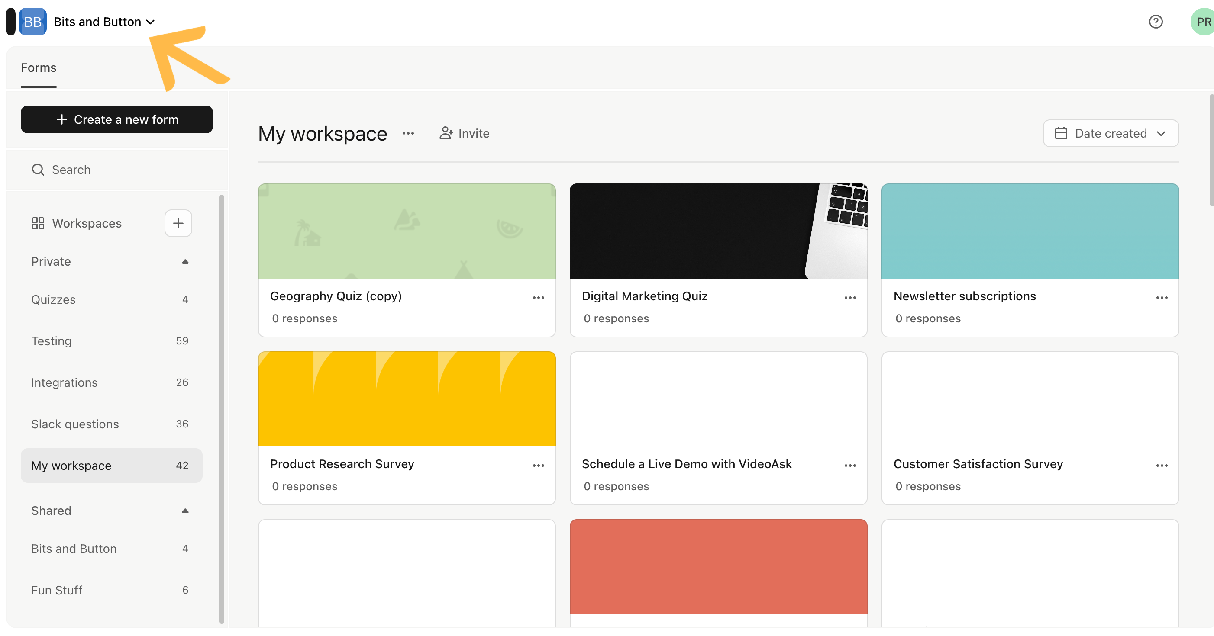Open Customer Satisfaction Survey more options
Image resolution: width=1214 pixels, height=636 pixels.
pos(1162,466)
